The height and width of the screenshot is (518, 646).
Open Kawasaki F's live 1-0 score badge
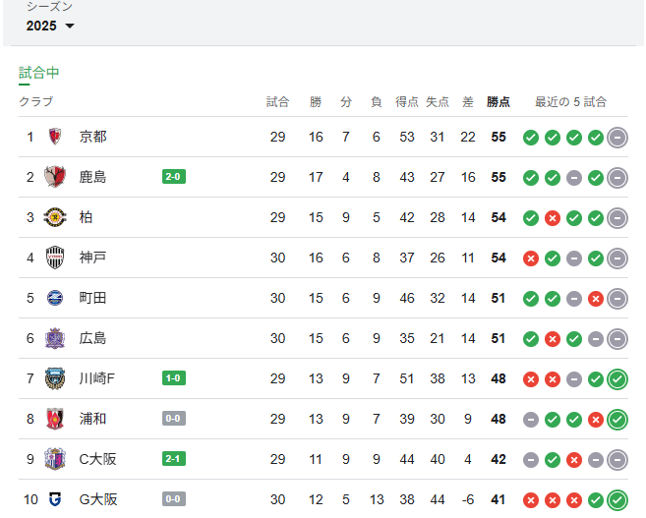coord(174,378)
